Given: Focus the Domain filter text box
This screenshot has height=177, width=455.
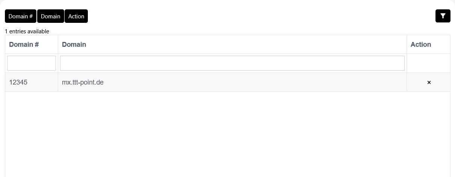Looking at the screenshot, I should 232,63.
